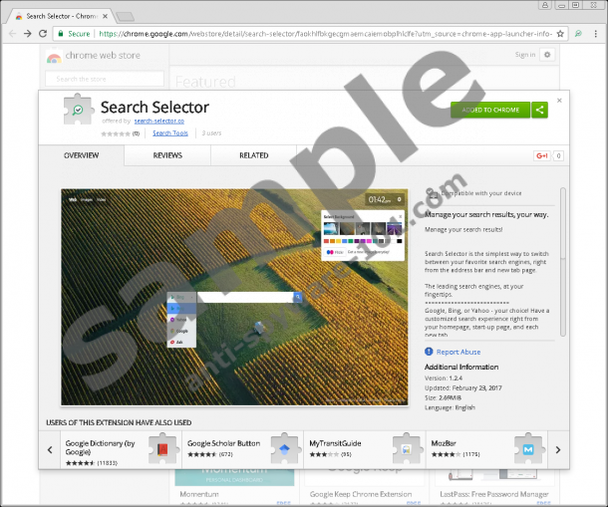The width and height of the screenshot is (608, 507).
Task: Reload the page with the refresh icon
Action: pos(46,33)
